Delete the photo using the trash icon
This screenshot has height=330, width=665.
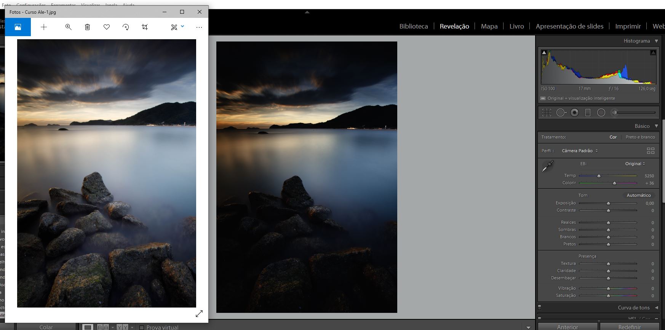88,27
